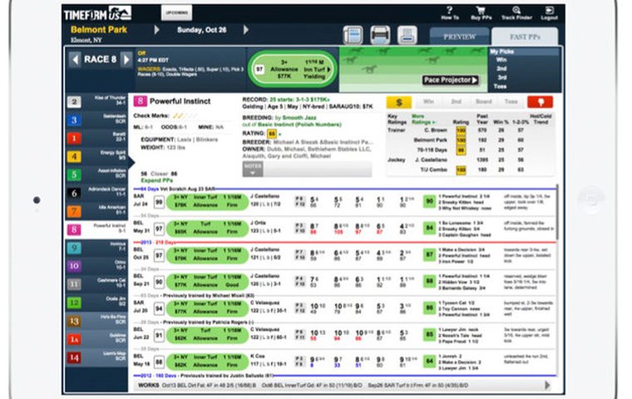Toggle the Board pick button
Image resolution: width=632 pixels, height=399 pixels.
pos(484,102)
